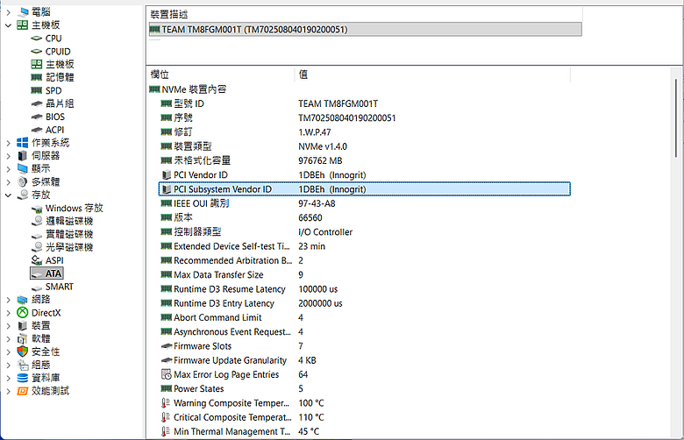Select the 多媒體 speaker icon
684x440 pixels.
pyautogui.click(x=23, y=181)
